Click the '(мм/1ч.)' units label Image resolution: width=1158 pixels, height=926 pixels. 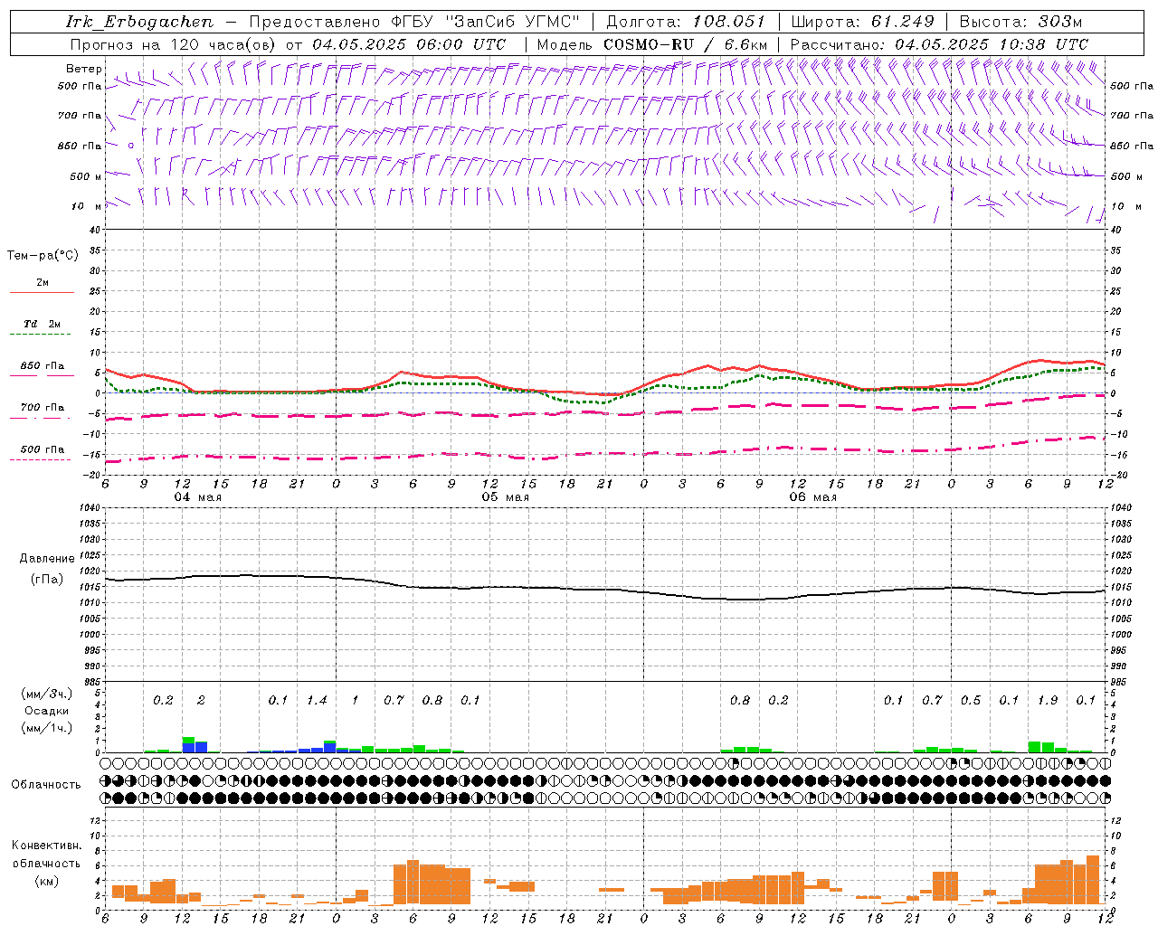coord(46,728)
